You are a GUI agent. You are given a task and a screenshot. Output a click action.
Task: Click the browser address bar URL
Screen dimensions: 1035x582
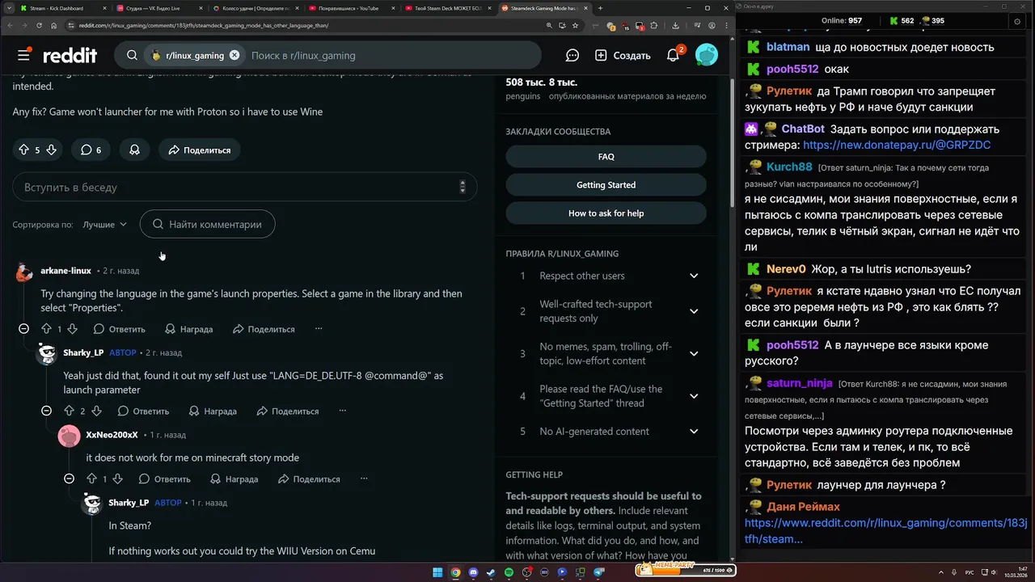(x=204, y=25)
